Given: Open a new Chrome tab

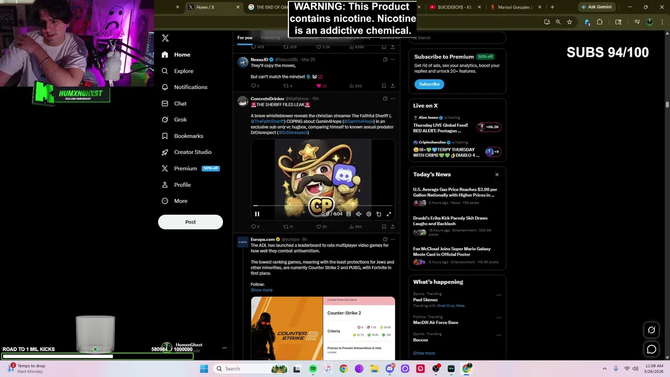Looking at the screenshot, I should (552, 7).
